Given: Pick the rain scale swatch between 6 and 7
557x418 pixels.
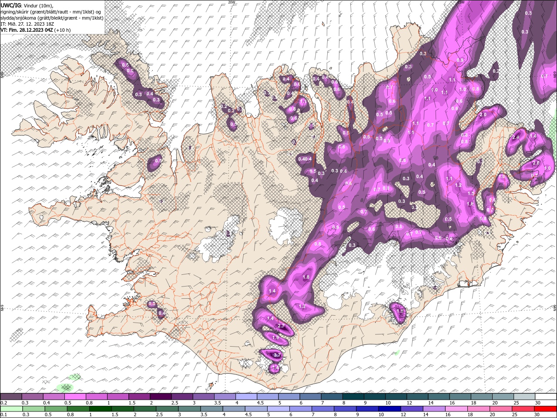Looking at the screenshot, I should [x=301, y=409].
